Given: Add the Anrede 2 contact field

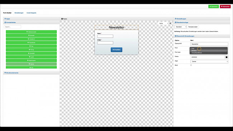Looking at the screenshot, I should [31, 39].
